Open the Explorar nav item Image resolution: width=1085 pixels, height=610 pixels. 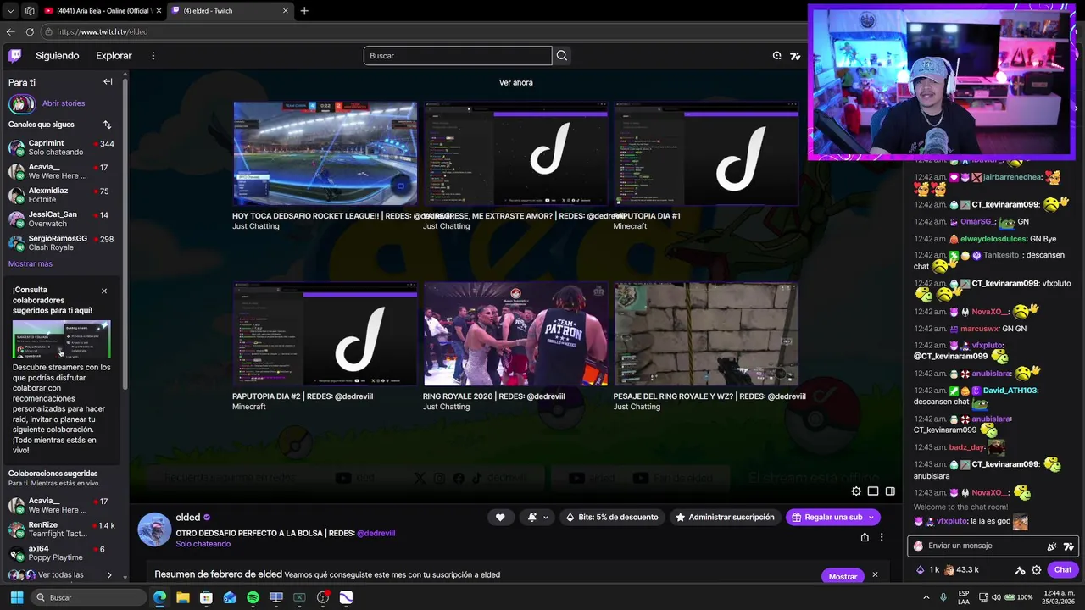click(x=114, y=56)
